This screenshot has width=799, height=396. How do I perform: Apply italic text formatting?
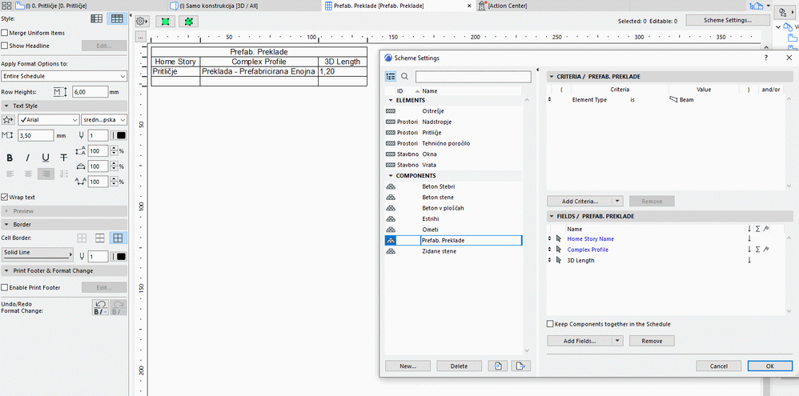pyautogui.click(x=27, y=158)
